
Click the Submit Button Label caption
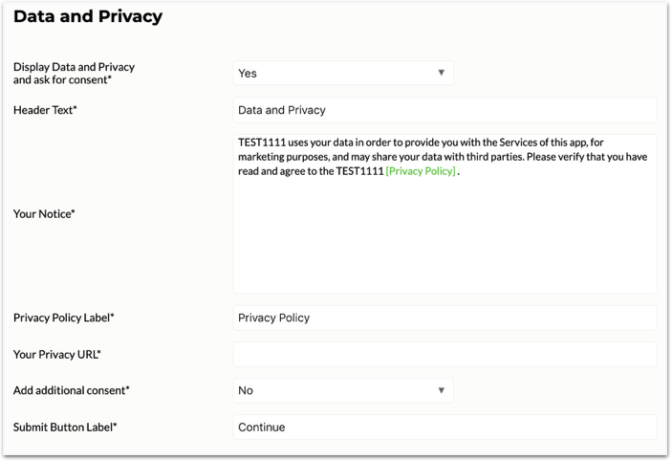click(x=65, y=428)
